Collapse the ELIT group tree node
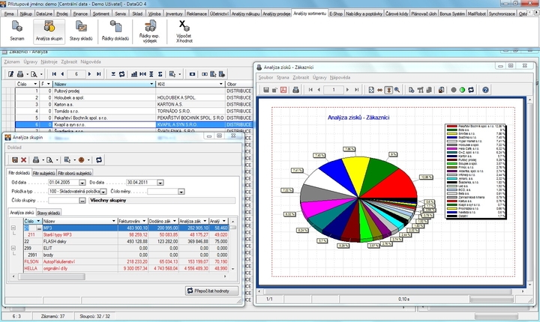Viewport: 540px width, 322px height. pos(13,248)
